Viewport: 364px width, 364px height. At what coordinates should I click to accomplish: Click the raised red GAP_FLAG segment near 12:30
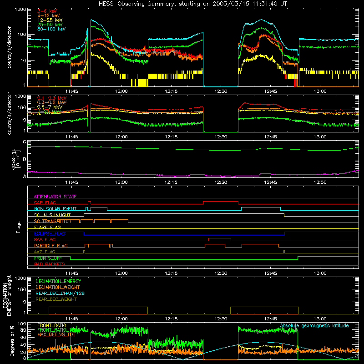pos(221,201)
